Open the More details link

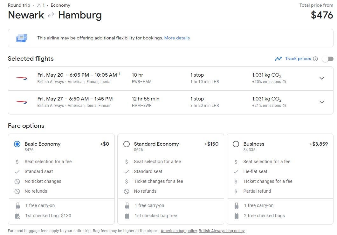(177, 38)
